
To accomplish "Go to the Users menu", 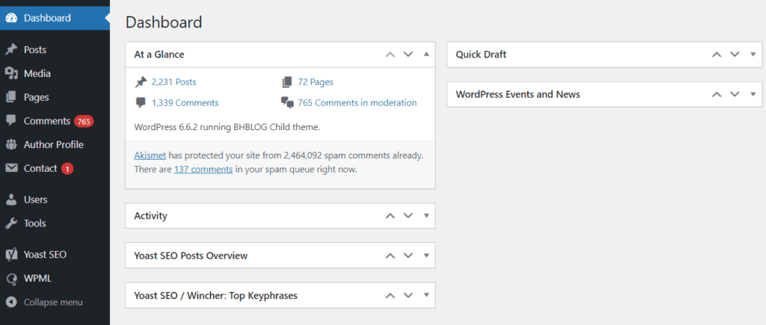I will click(55, 199).
